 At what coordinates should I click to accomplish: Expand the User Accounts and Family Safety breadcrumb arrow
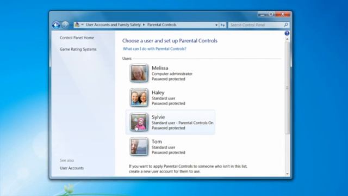[144, 24]
